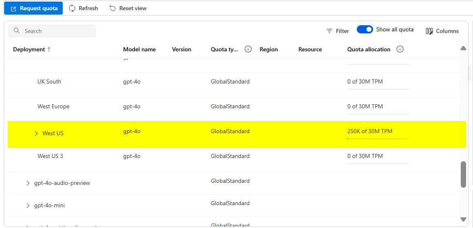Toggle the Show all quota switch
The height and width of the screenshot is (228, 473).
[365, 29]
